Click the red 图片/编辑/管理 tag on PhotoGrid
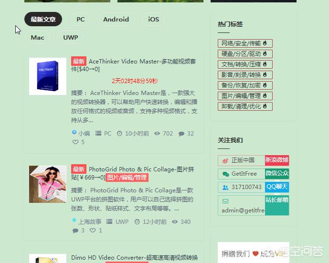 [x=127, y=178]
